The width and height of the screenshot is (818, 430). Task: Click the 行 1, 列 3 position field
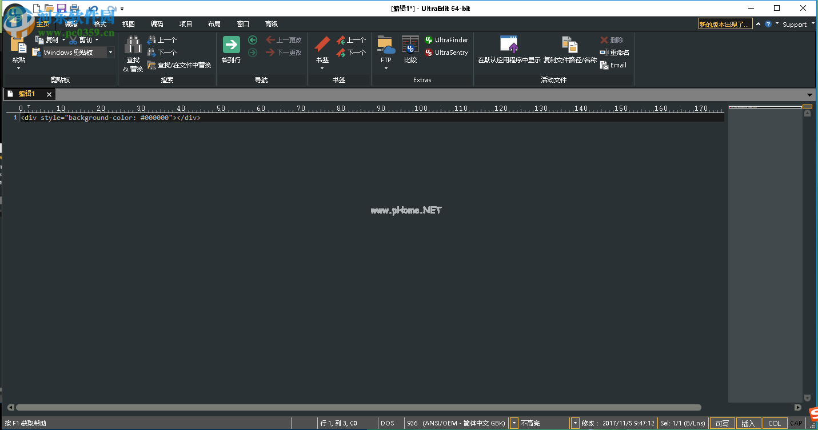(347, 423)
